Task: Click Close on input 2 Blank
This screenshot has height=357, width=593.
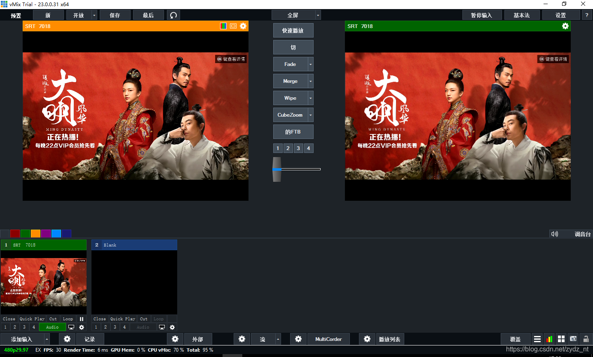Action: coord(100,319)
